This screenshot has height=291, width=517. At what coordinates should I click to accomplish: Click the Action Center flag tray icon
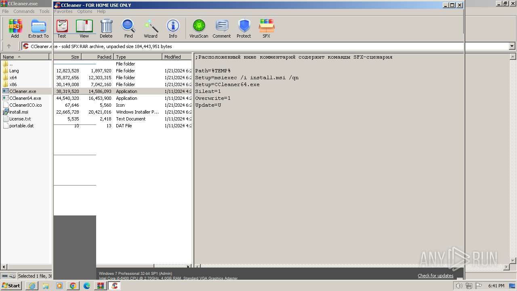479,286
